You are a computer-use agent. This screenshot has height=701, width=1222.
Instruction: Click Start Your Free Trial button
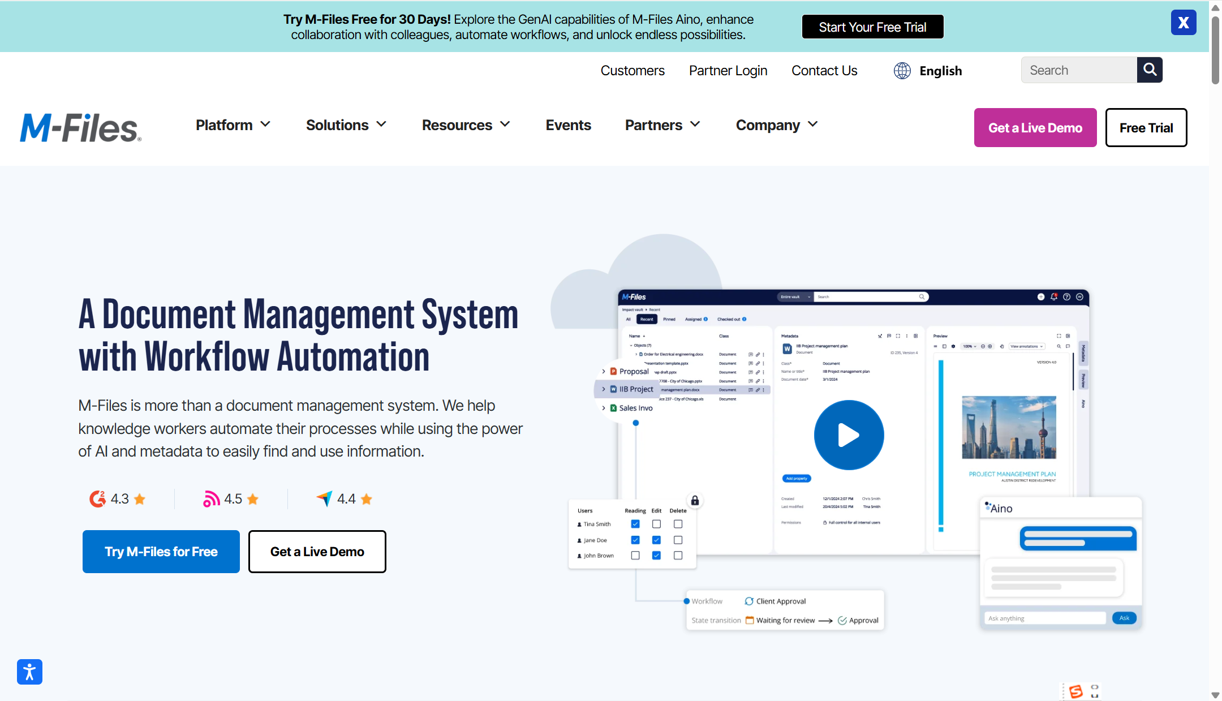(872, 27)
